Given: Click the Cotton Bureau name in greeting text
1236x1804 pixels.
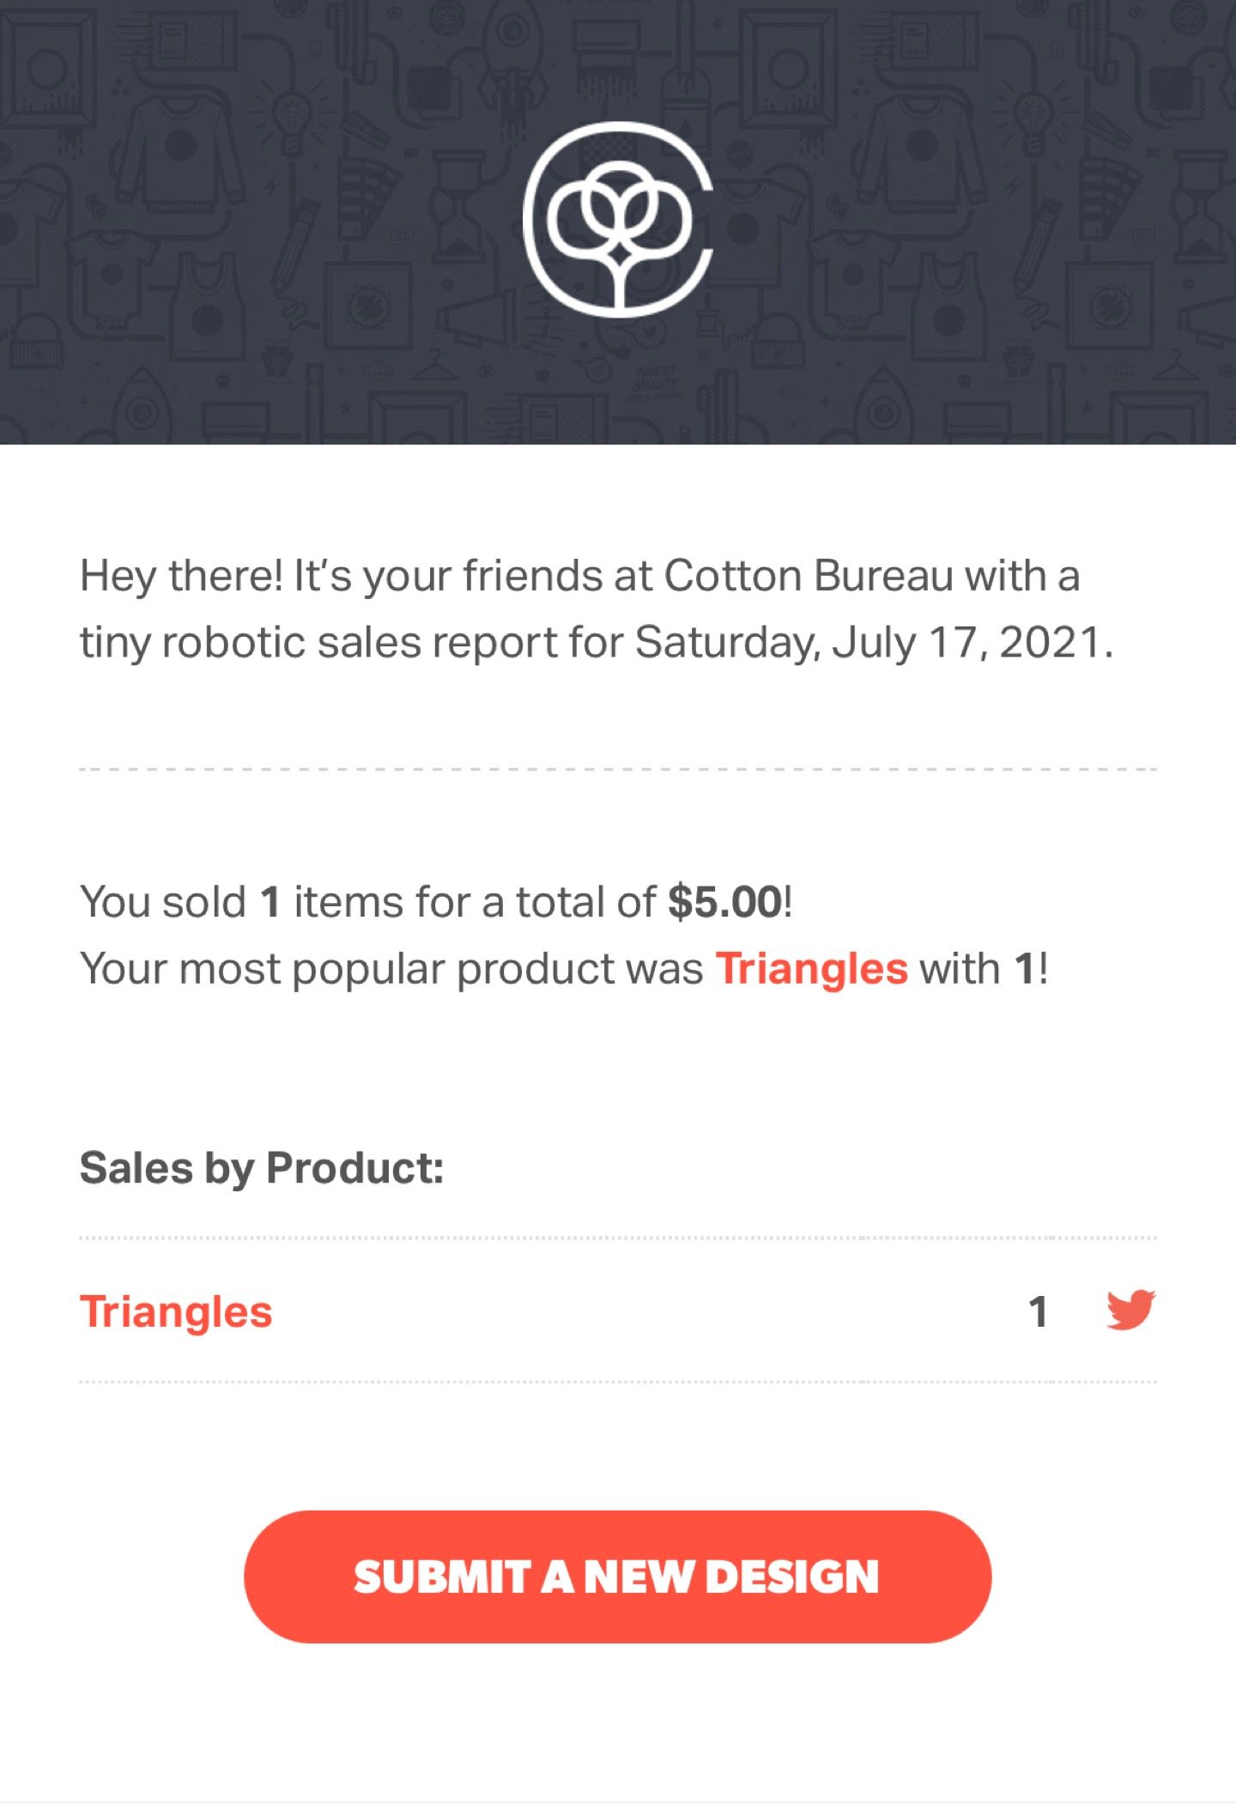Looking at the screenshot, I should [809, 575].
